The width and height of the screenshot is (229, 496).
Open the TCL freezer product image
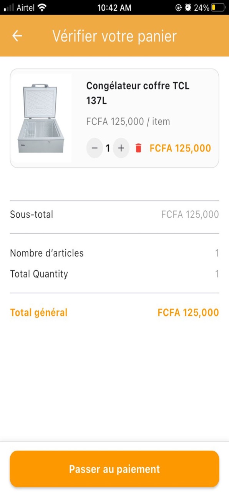pyautogui.click(x=41, y=118)
